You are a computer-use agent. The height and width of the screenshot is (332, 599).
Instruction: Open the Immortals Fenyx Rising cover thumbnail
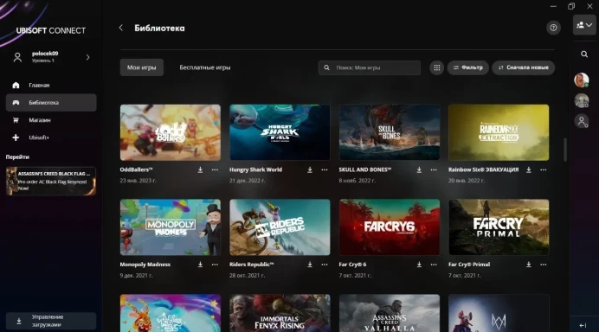click(x=280, y=313)
